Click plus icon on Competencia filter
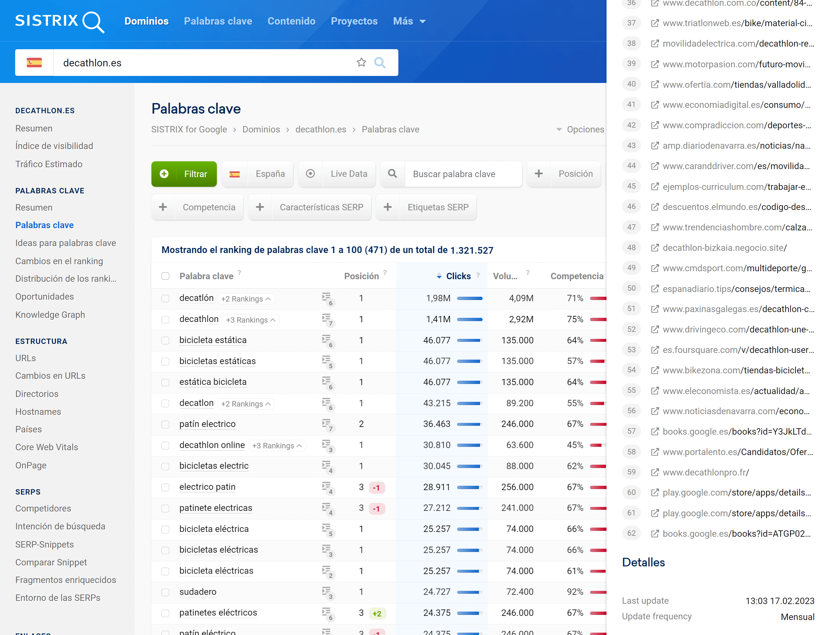The height and width of the screenshot is (635, 830). coord(163,207)
